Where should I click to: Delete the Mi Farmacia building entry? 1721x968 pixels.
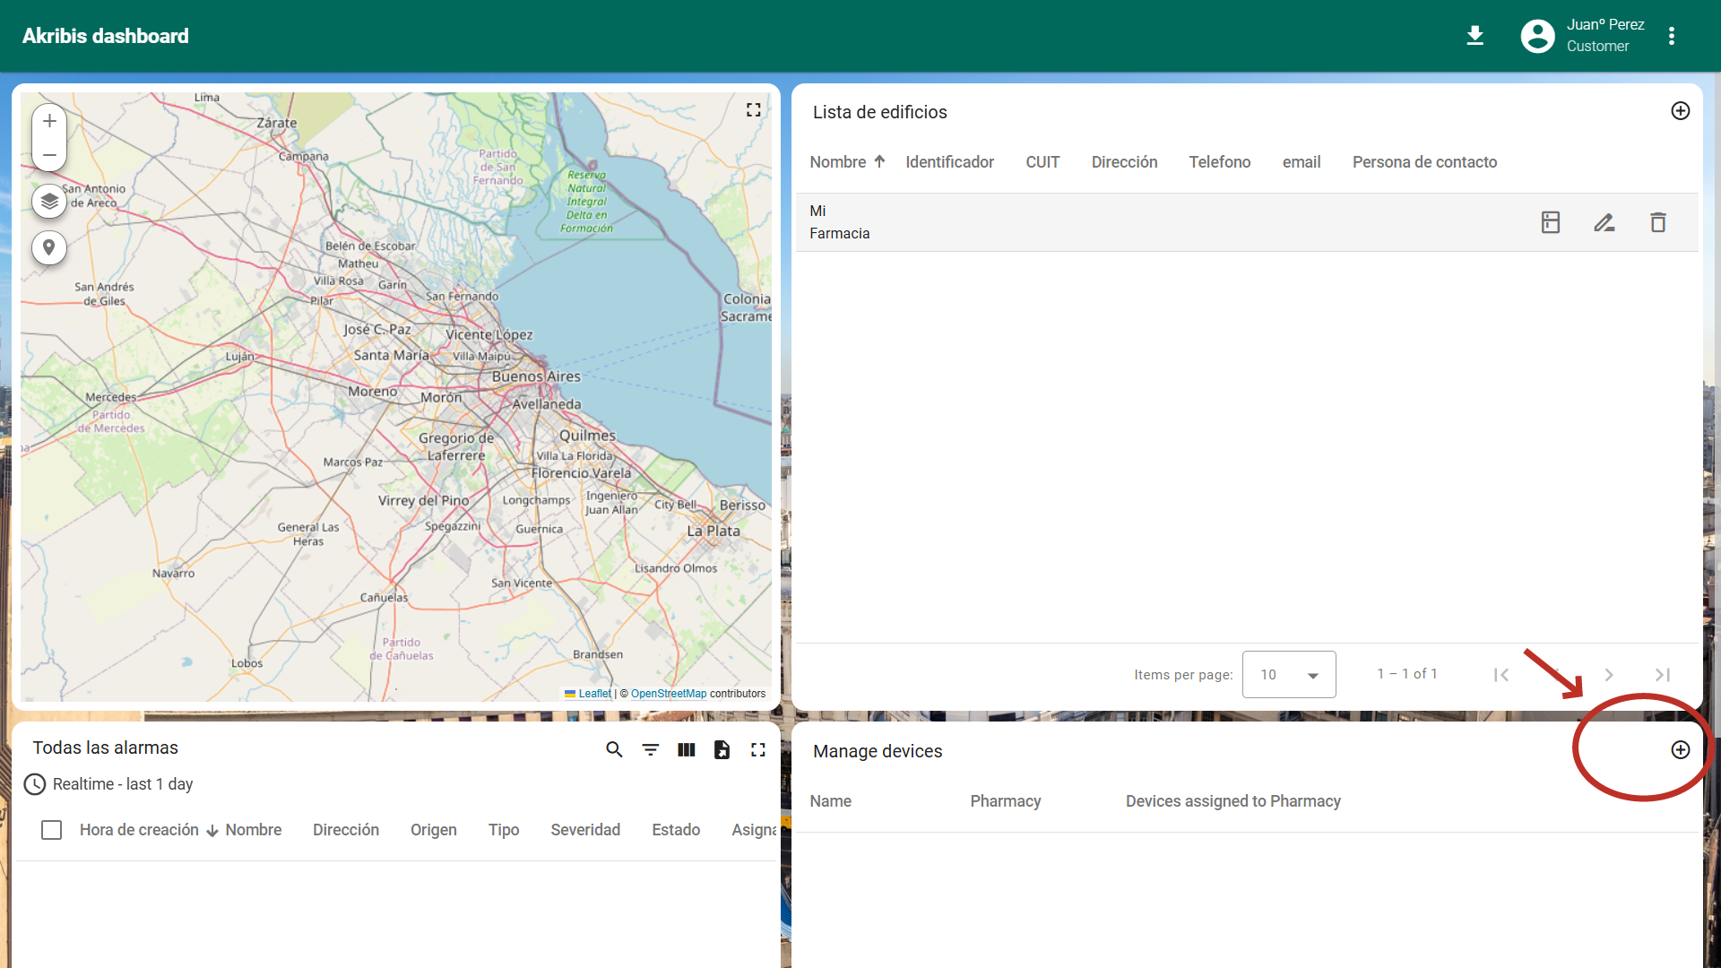1657,222
